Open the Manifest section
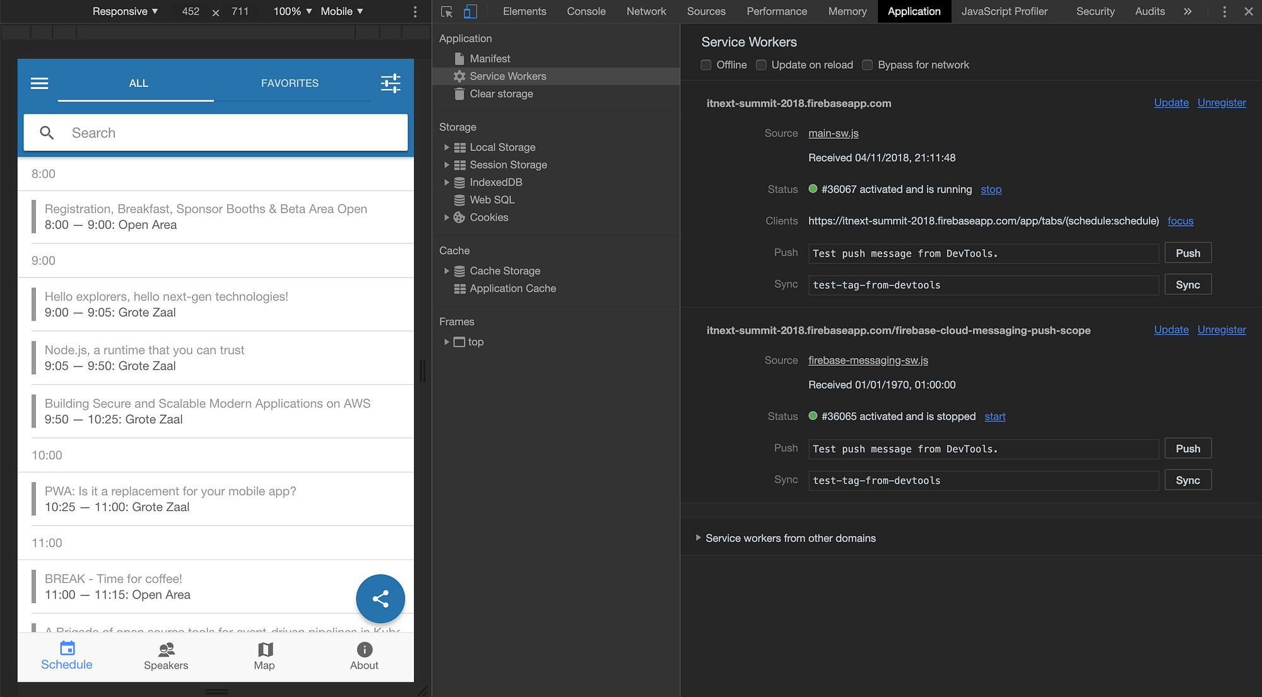 (x=491, y=58)
